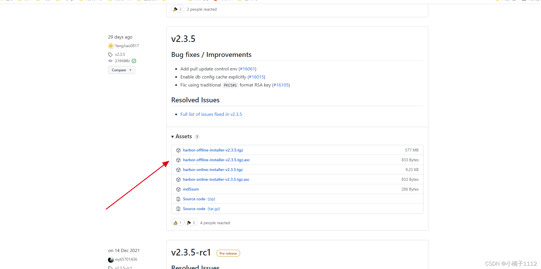This screenshot has width=541, height=269.
Task: Open the Compare dropdown
Action: 122,70
